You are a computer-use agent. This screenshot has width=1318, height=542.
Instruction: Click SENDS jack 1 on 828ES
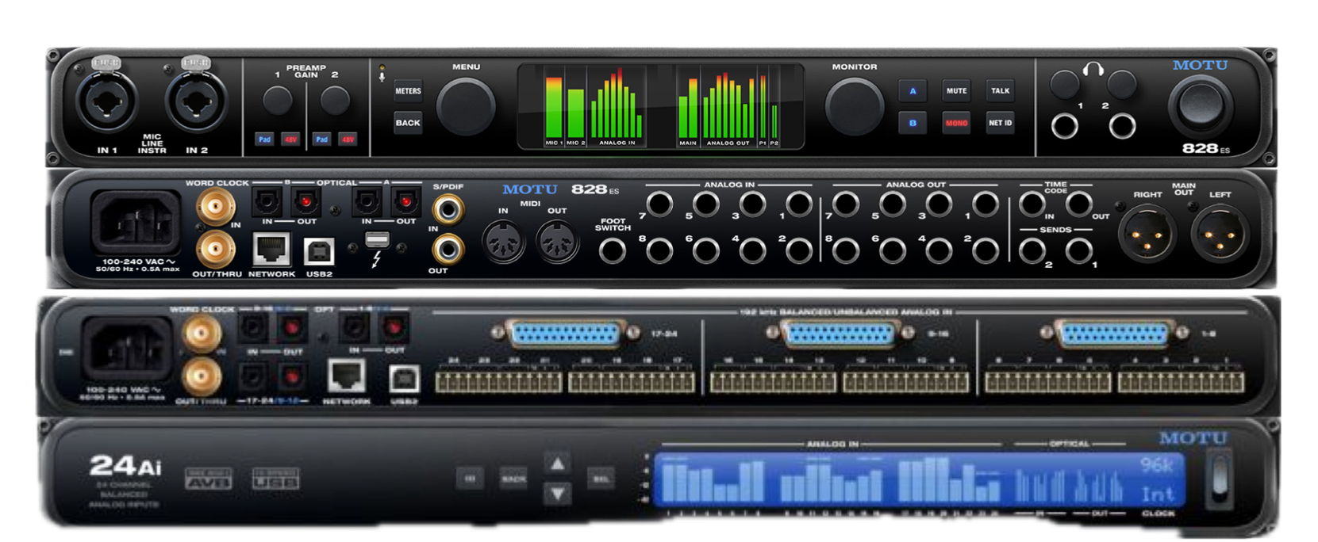pos(1079,250)
